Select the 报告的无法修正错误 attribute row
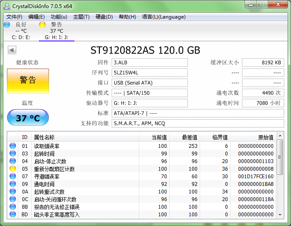Viewport: 291px width, 226px height. [x=142, y=207]
